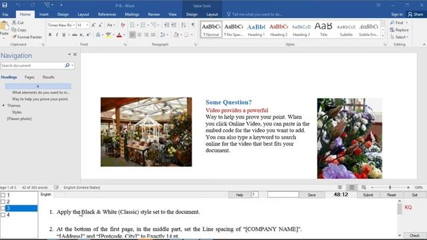Toggle Bold formatting

50,35
